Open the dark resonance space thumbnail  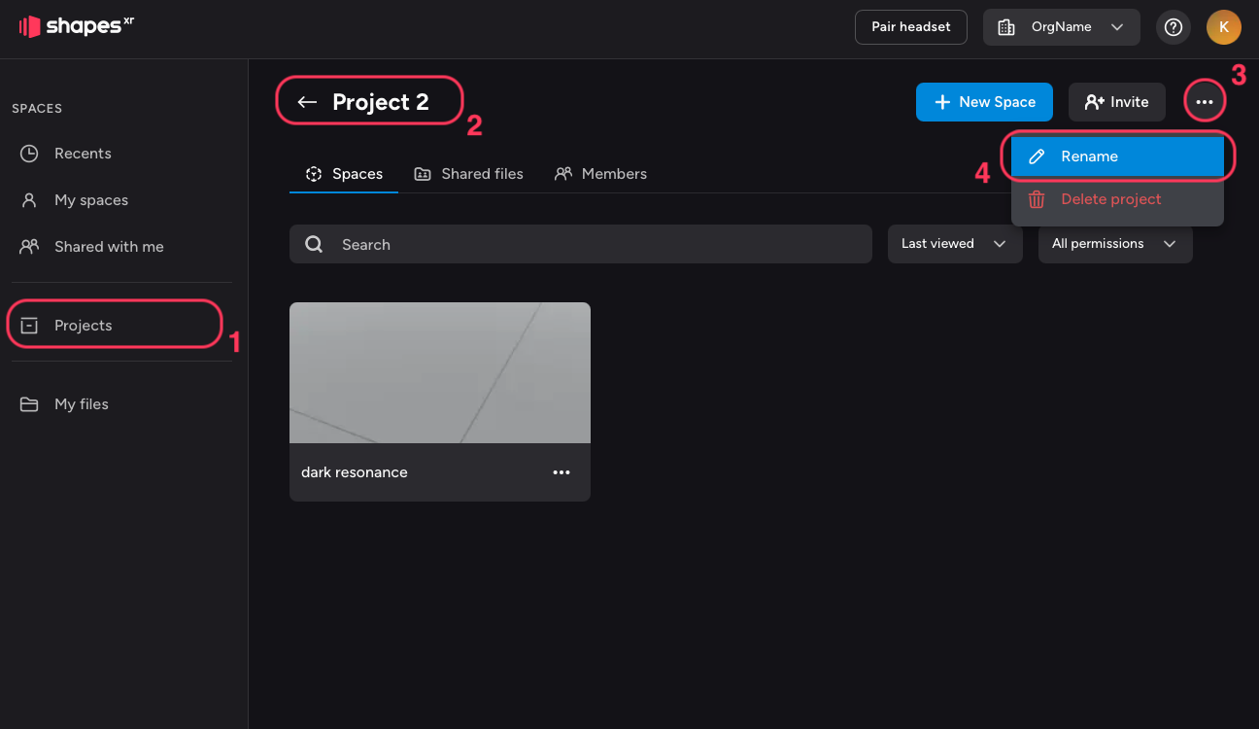tap(439, 372)
